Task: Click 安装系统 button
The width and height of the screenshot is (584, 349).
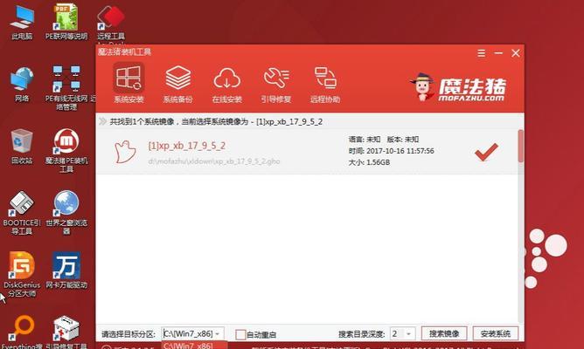Action: pos(495,333)
